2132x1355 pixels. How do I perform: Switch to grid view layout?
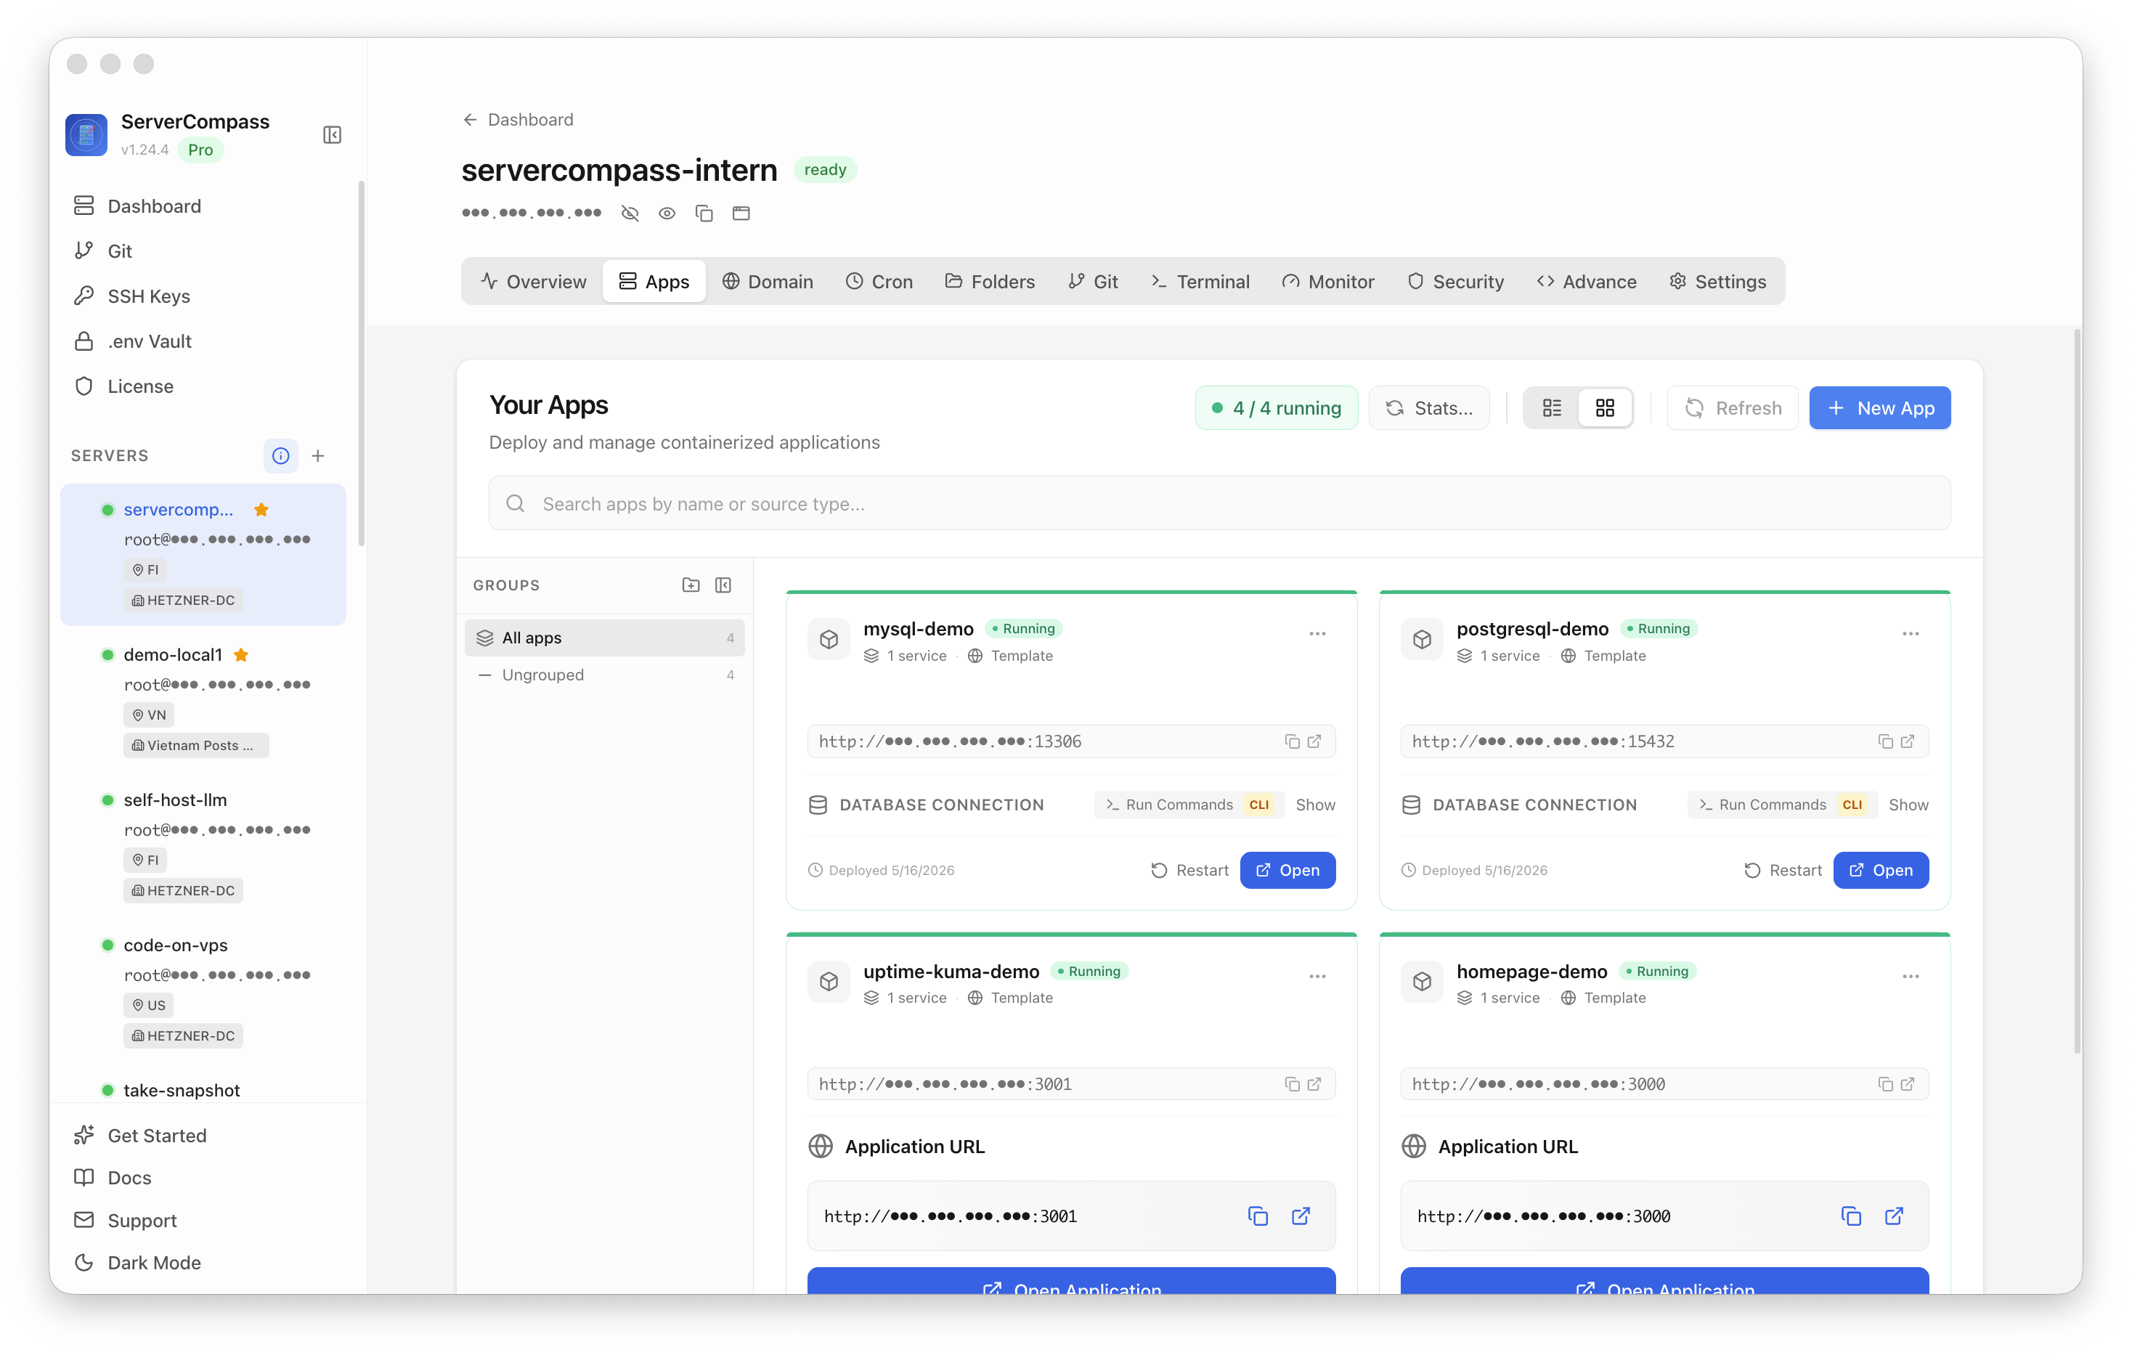click(x=1604, y=408)
